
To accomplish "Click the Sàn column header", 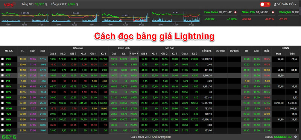I will 43,51.
